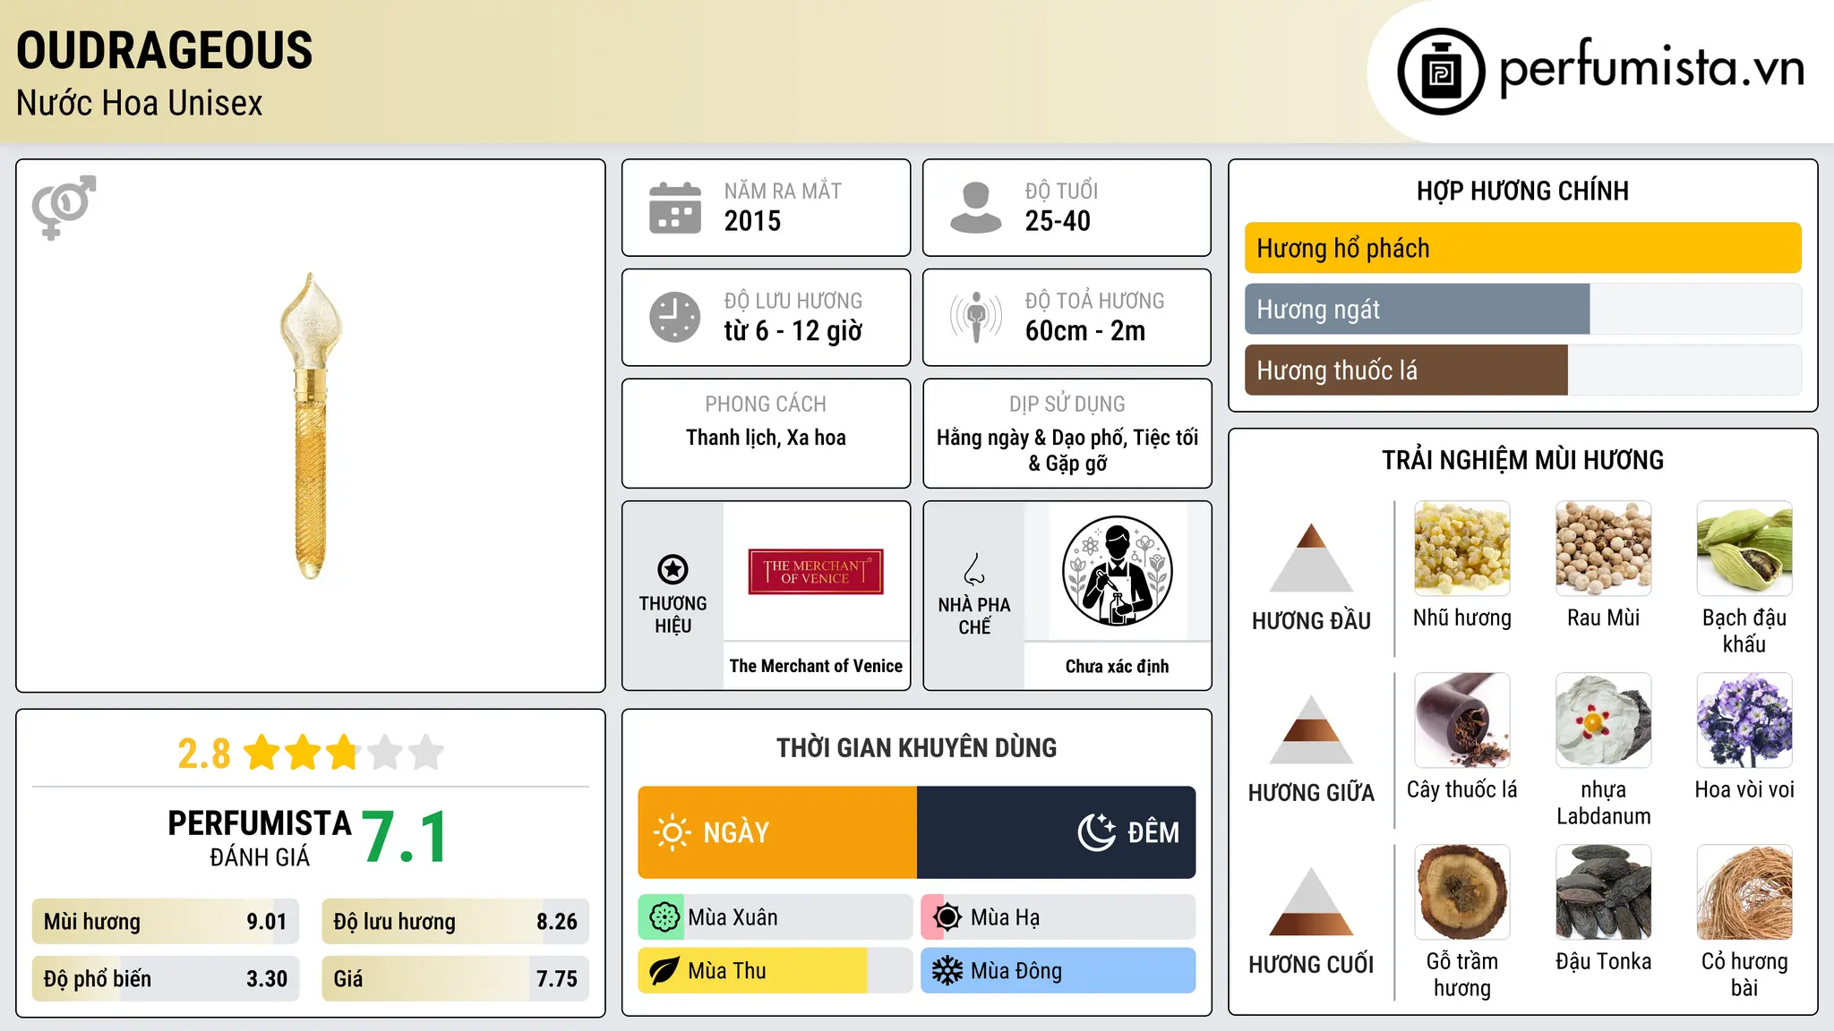Click the Độ phổ biến 3.30 score row

tap(166, 979)
